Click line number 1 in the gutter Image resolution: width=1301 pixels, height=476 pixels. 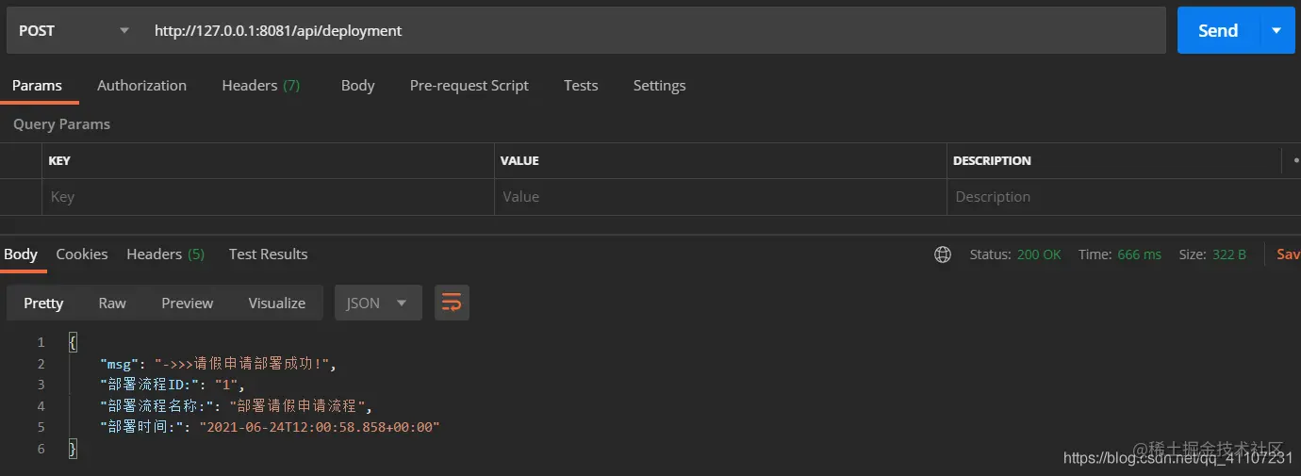coord(41,342)
